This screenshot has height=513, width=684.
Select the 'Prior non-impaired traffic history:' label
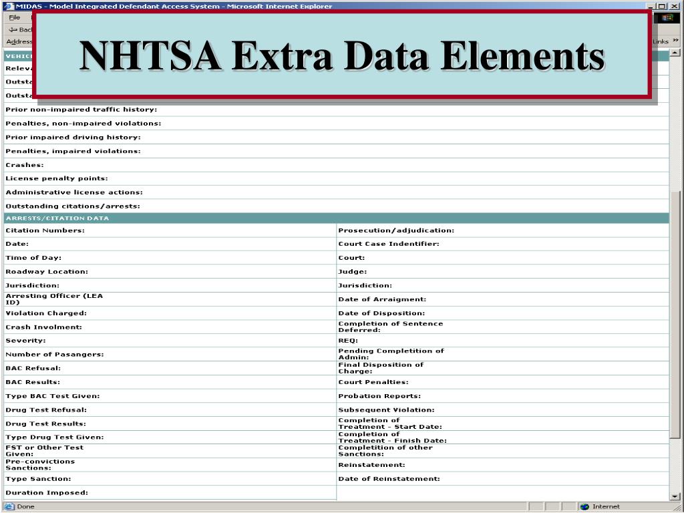click(x=81, y=110)
